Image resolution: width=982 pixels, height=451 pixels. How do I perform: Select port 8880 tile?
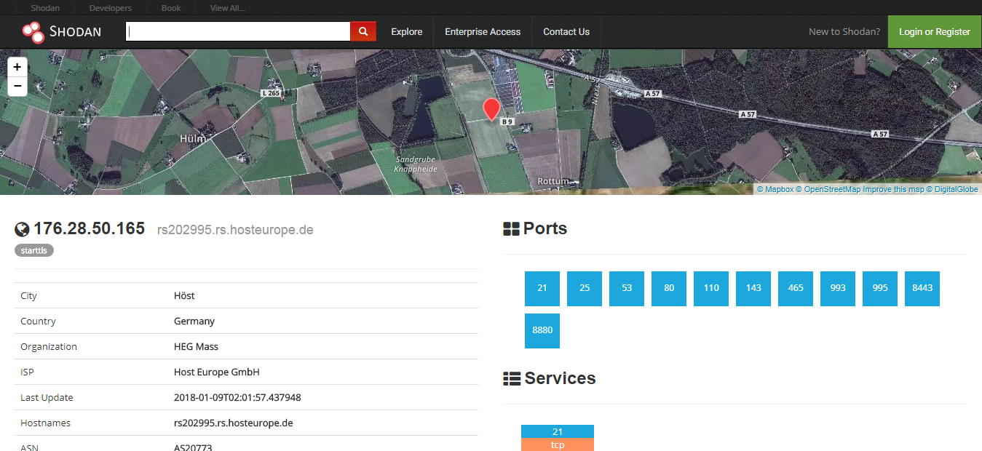[542, 330]
